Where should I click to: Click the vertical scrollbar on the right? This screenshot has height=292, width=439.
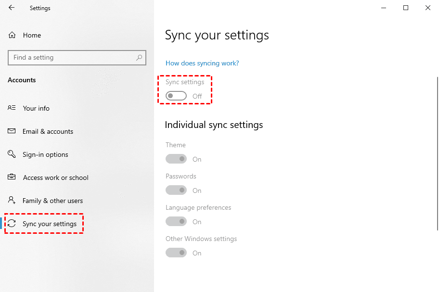tap(437, 144)
